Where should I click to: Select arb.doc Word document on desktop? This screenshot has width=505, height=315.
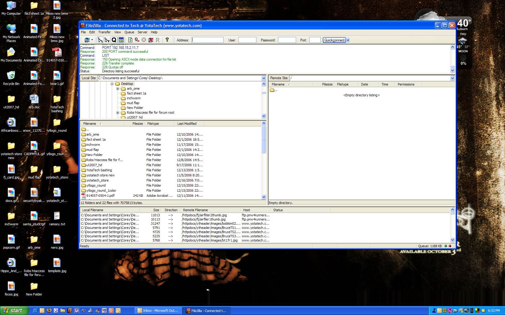click(x=34, y=102)
